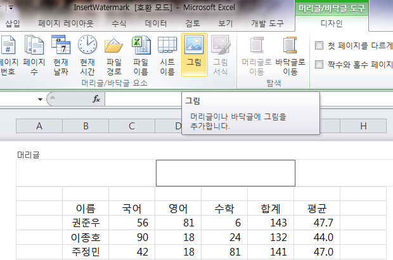
Task: Open Quick Access Toolbar customize dropdown
Action: coord(11,8)
